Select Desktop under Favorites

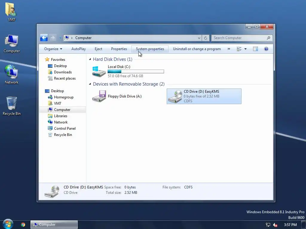click(x=60, y=66)
